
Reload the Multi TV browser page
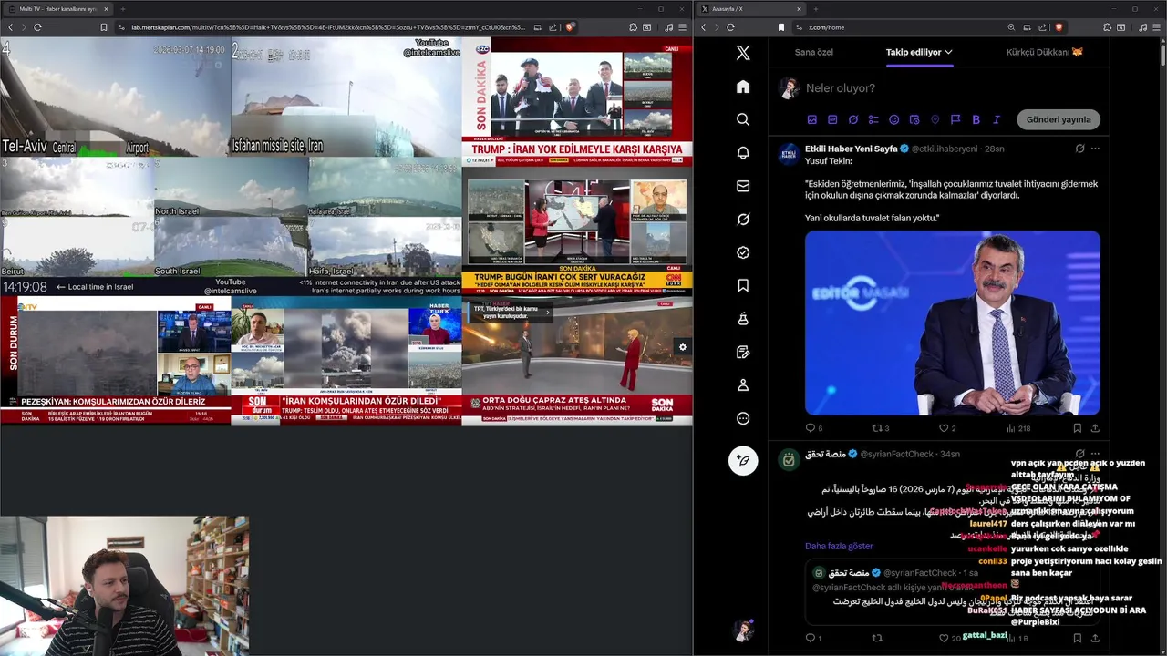tap(37, 27)
